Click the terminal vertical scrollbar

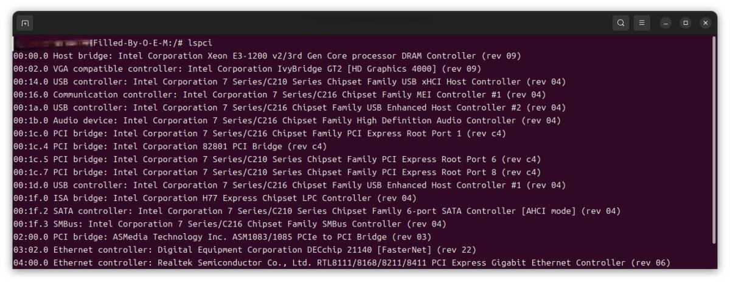click(x=714, y=140)
